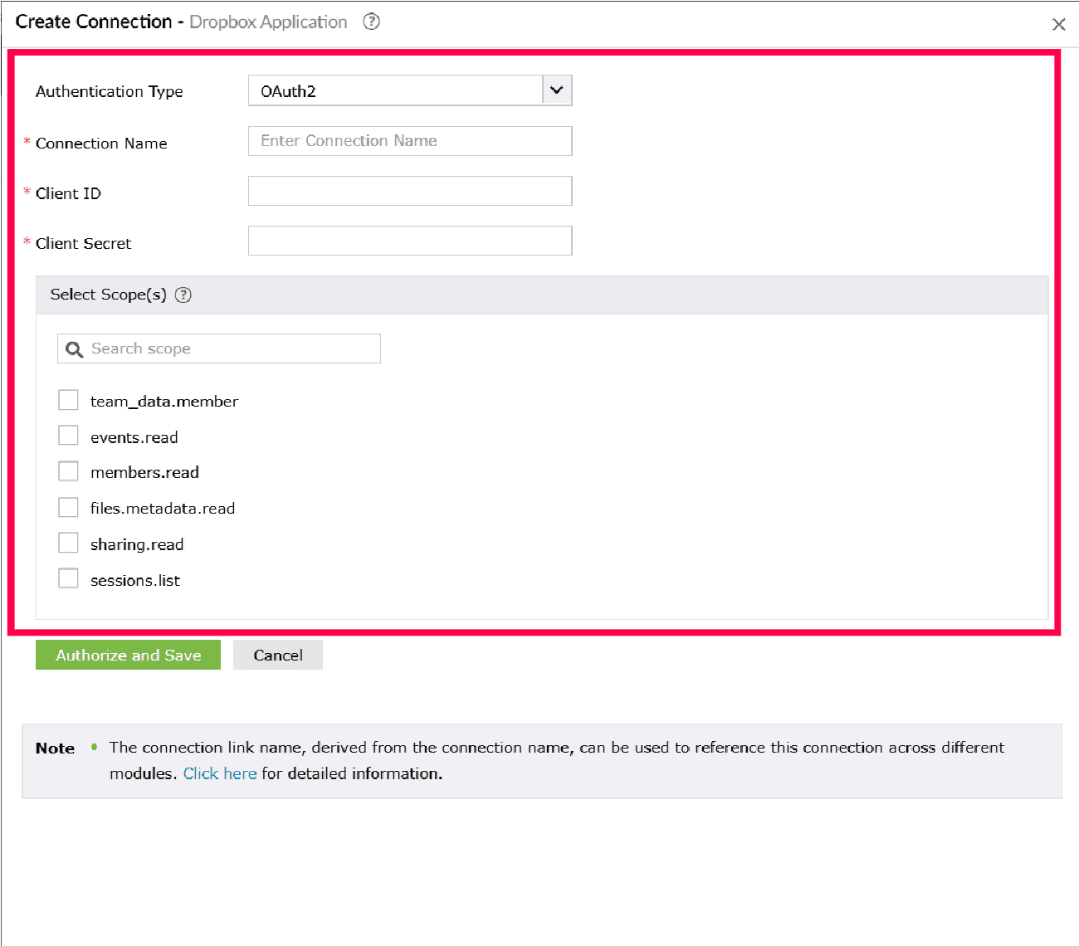Click the Authorize and Save button
1079x946 pixels.
pos(128,655)
